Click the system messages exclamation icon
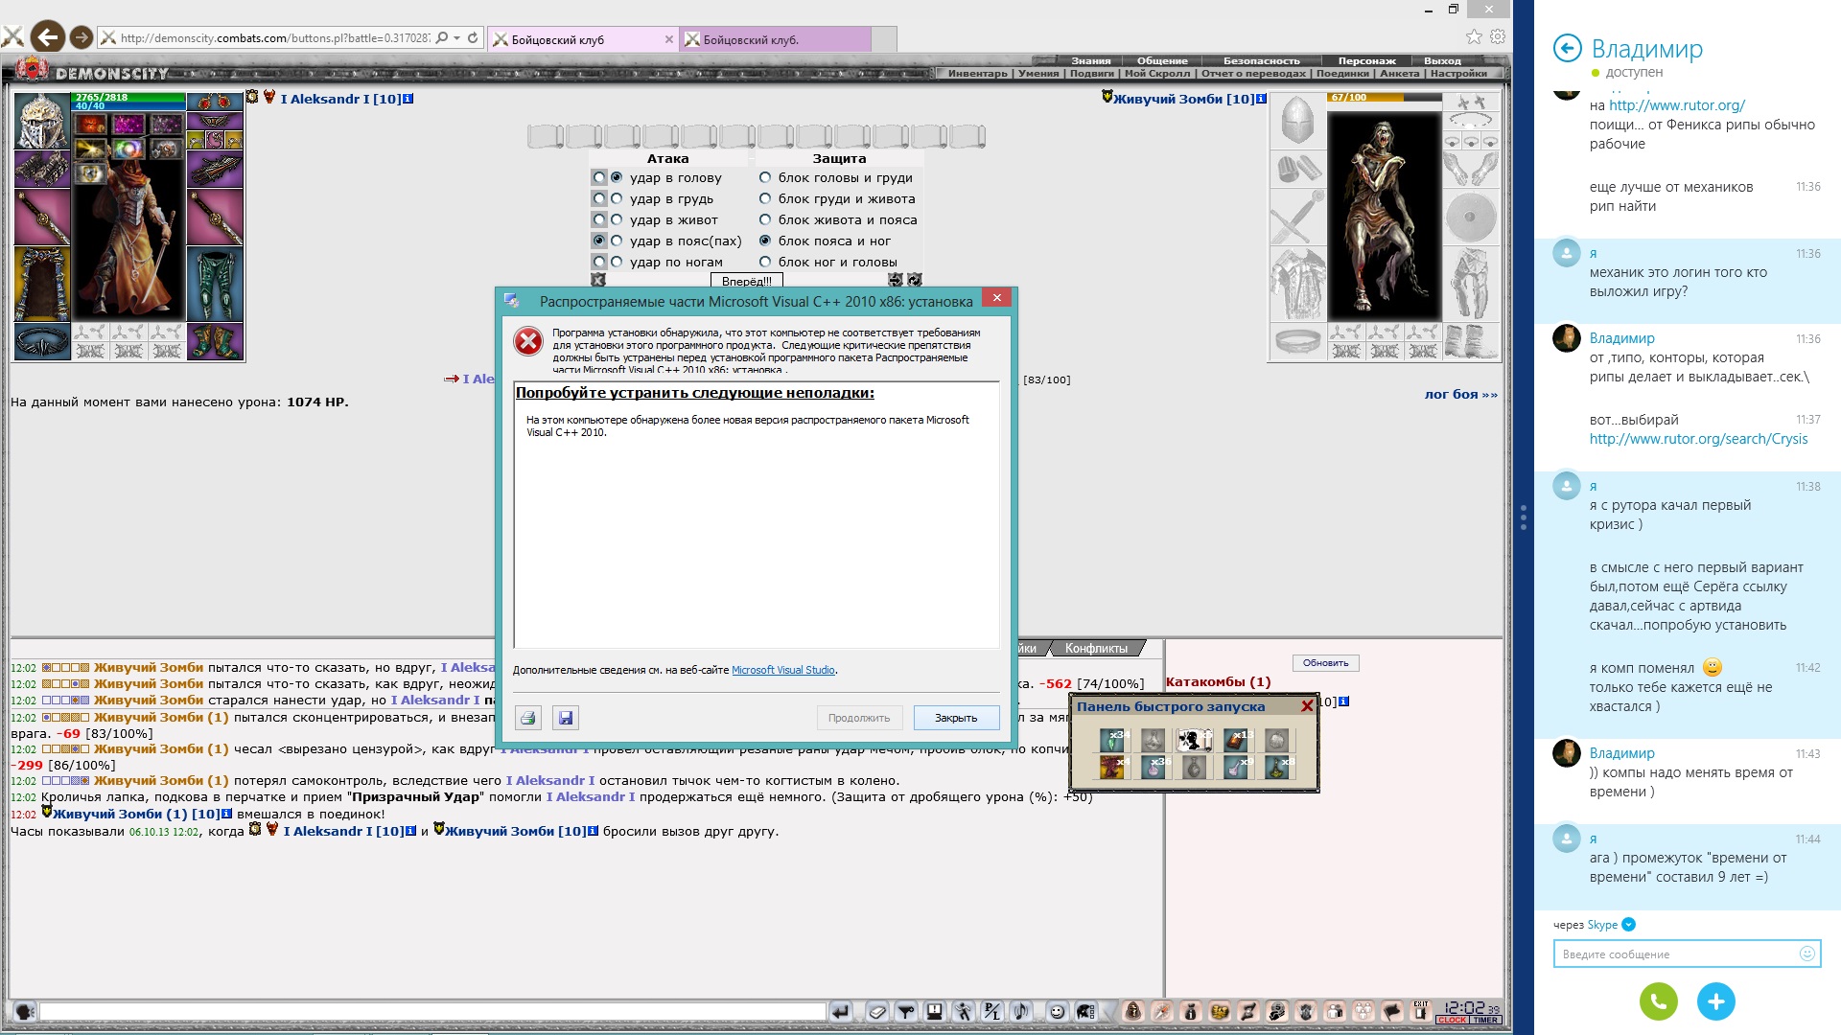Viewport: 1841px width, 1035px height. [935, 1011]
